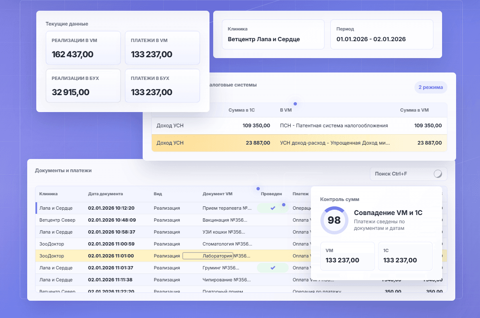Click the Сумма в VM column header

coord(414,110)
